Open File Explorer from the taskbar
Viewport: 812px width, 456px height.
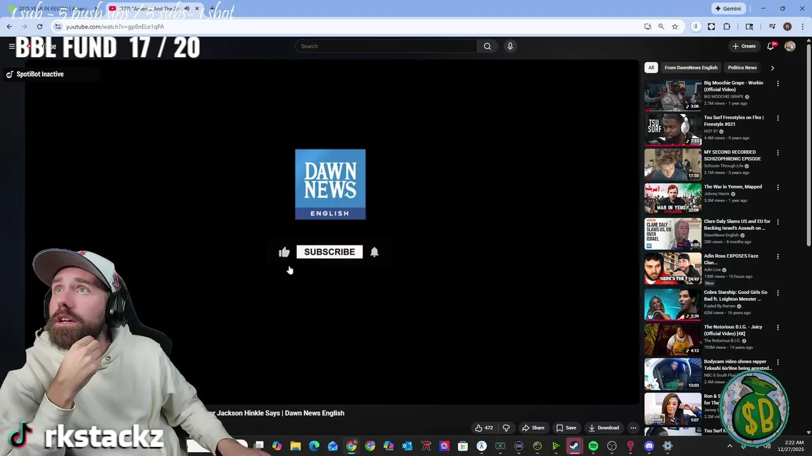(x=296, y=446)
